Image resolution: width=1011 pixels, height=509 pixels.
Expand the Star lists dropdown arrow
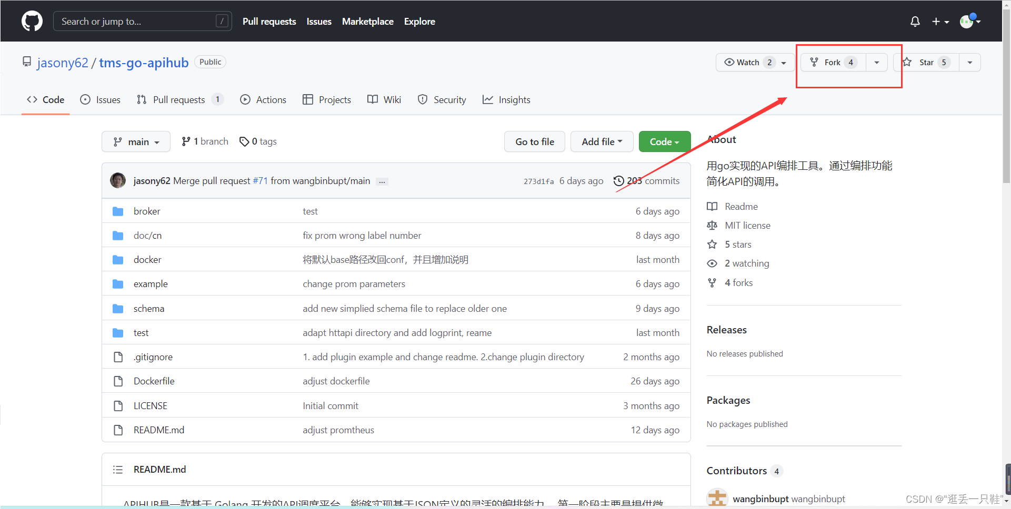tap(970, 62)
